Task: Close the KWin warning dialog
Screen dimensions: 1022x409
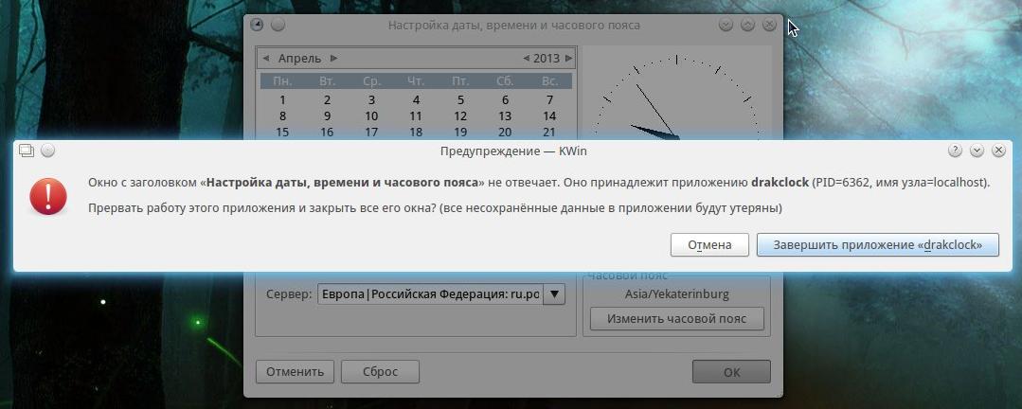Action: (998, 151)
